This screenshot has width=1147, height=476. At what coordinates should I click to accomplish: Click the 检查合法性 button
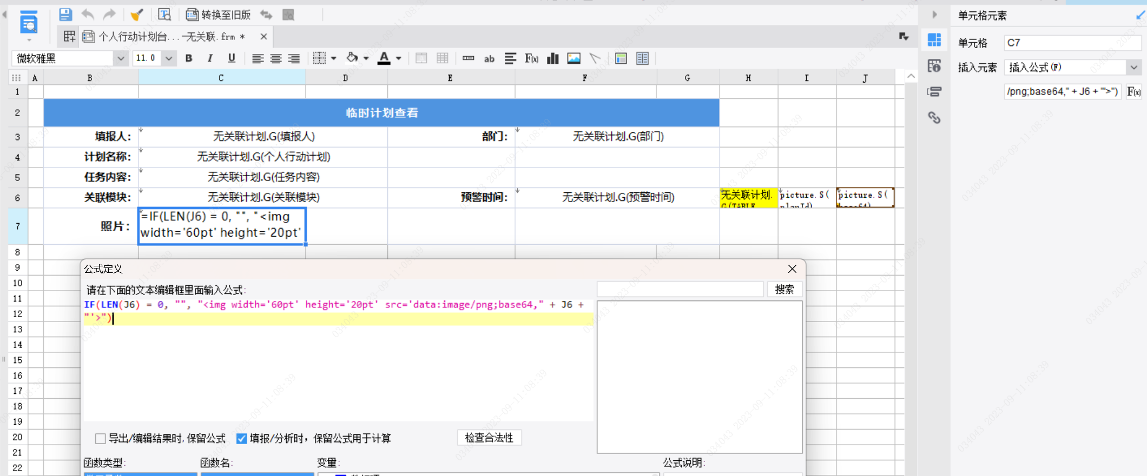coord(489,438)
